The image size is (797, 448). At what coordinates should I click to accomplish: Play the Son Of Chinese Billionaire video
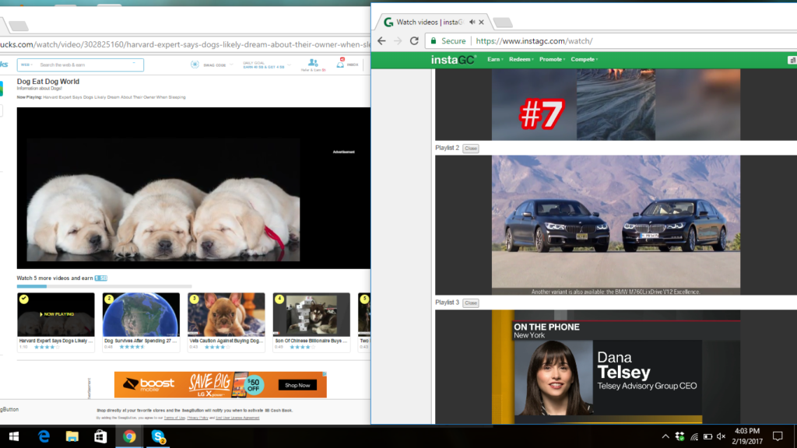(x=311, y=314)
